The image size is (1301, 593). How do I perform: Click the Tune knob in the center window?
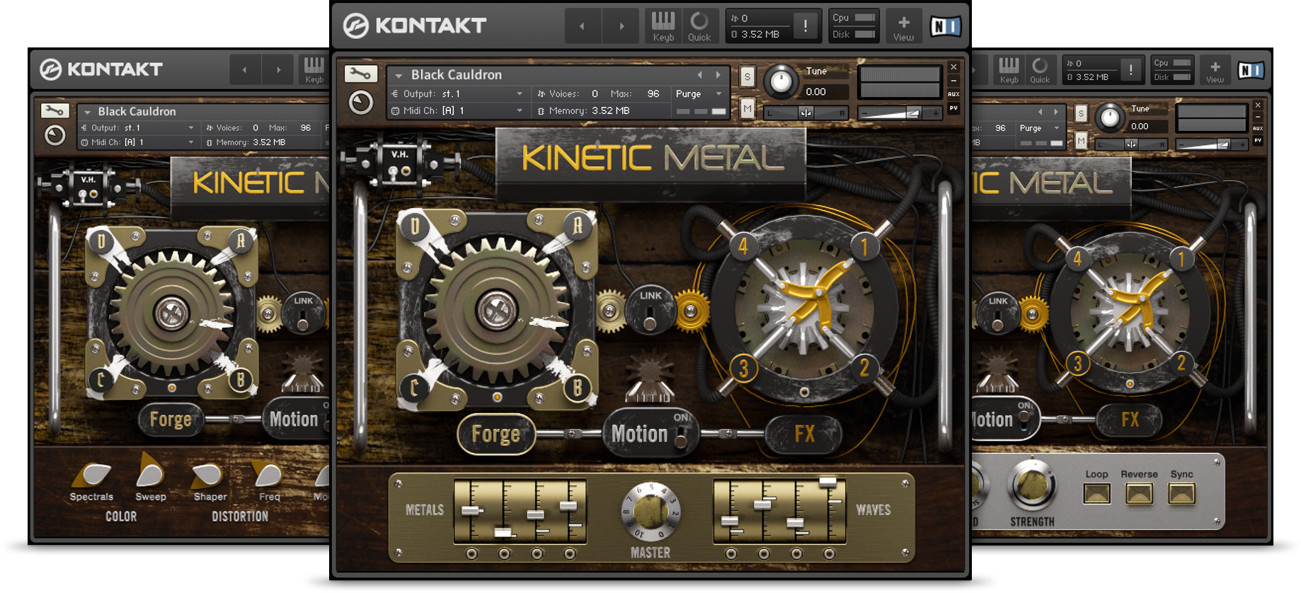[781, 82]
